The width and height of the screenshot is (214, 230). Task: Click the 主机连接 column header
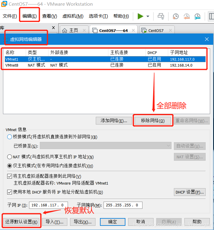click(x=127, y=52)
